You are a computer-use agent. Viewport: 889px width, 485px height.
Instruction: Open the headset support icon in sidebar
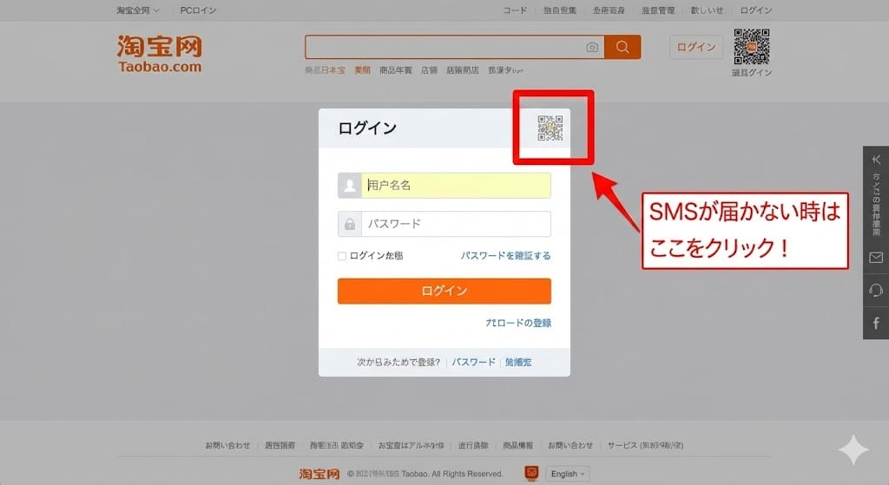pos(876,290)
